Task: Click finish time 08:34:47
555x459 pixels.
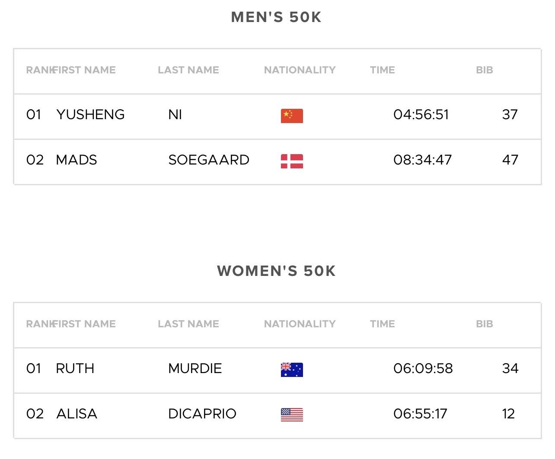Action: tap(422, 160)
